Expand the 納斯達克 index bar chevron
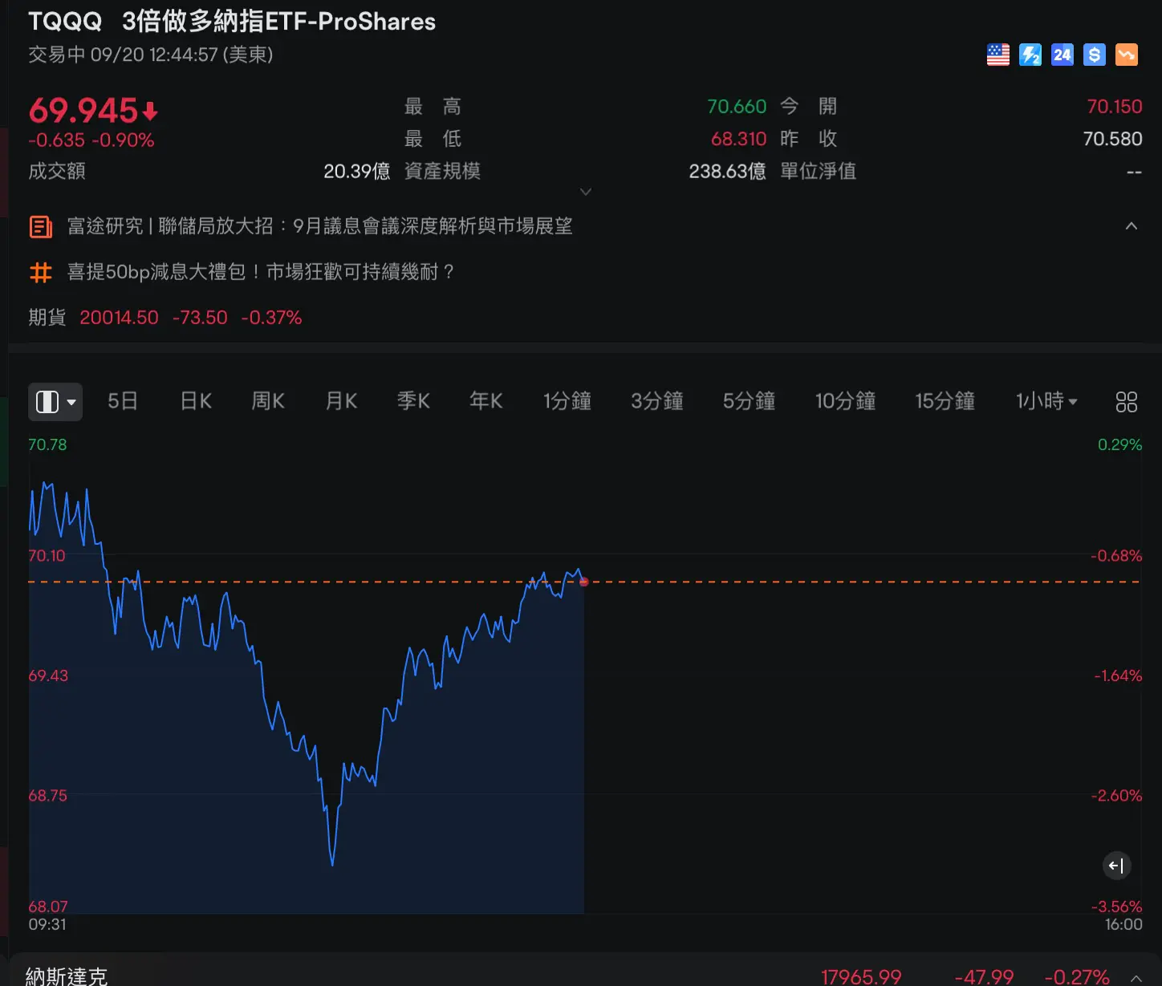The height and width of the screenshot is (986, 1162). coord(1136,978)
